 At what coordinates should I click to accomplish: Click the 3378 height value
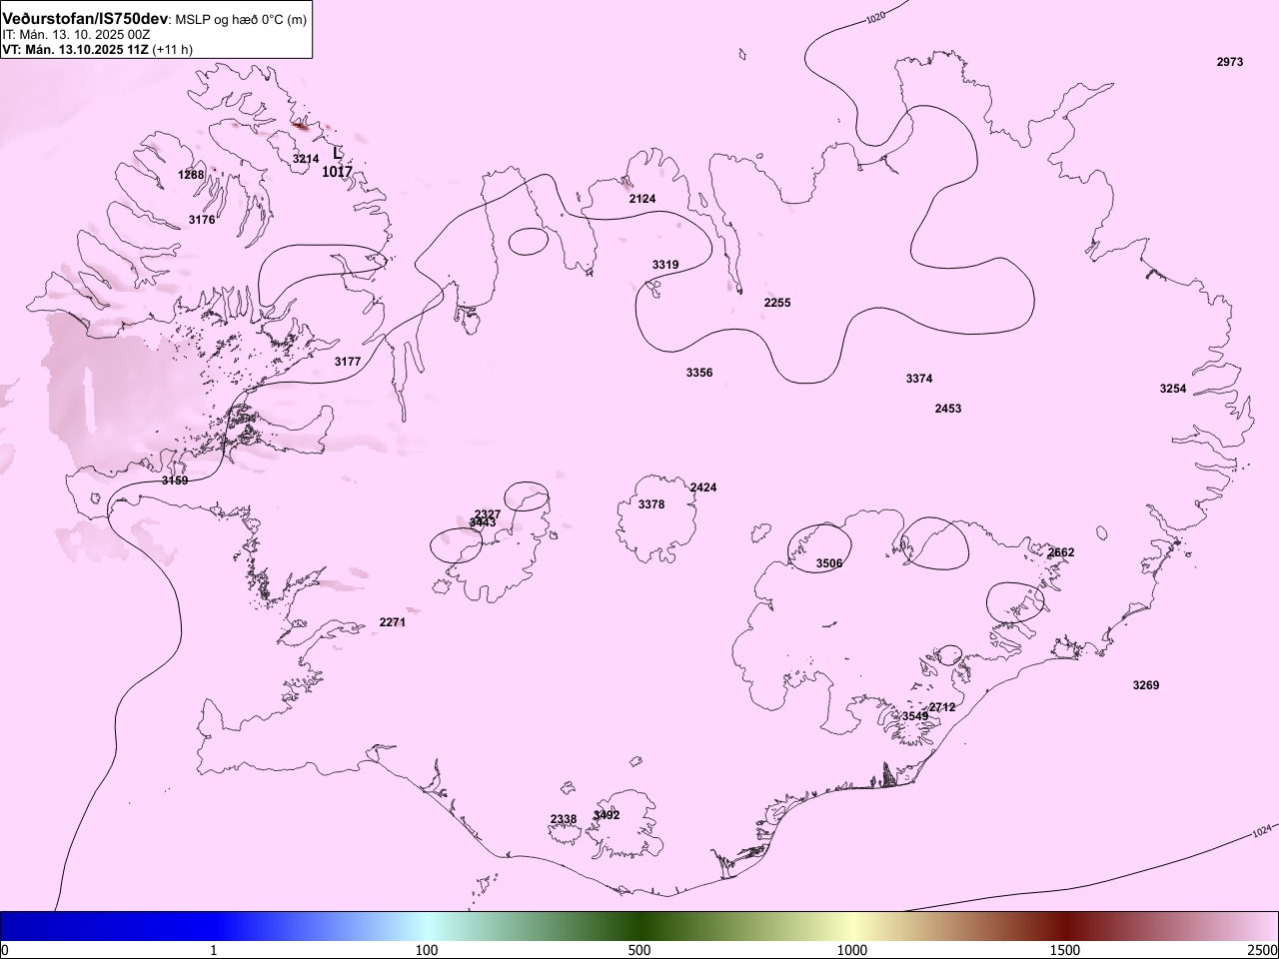pos(651,504)
